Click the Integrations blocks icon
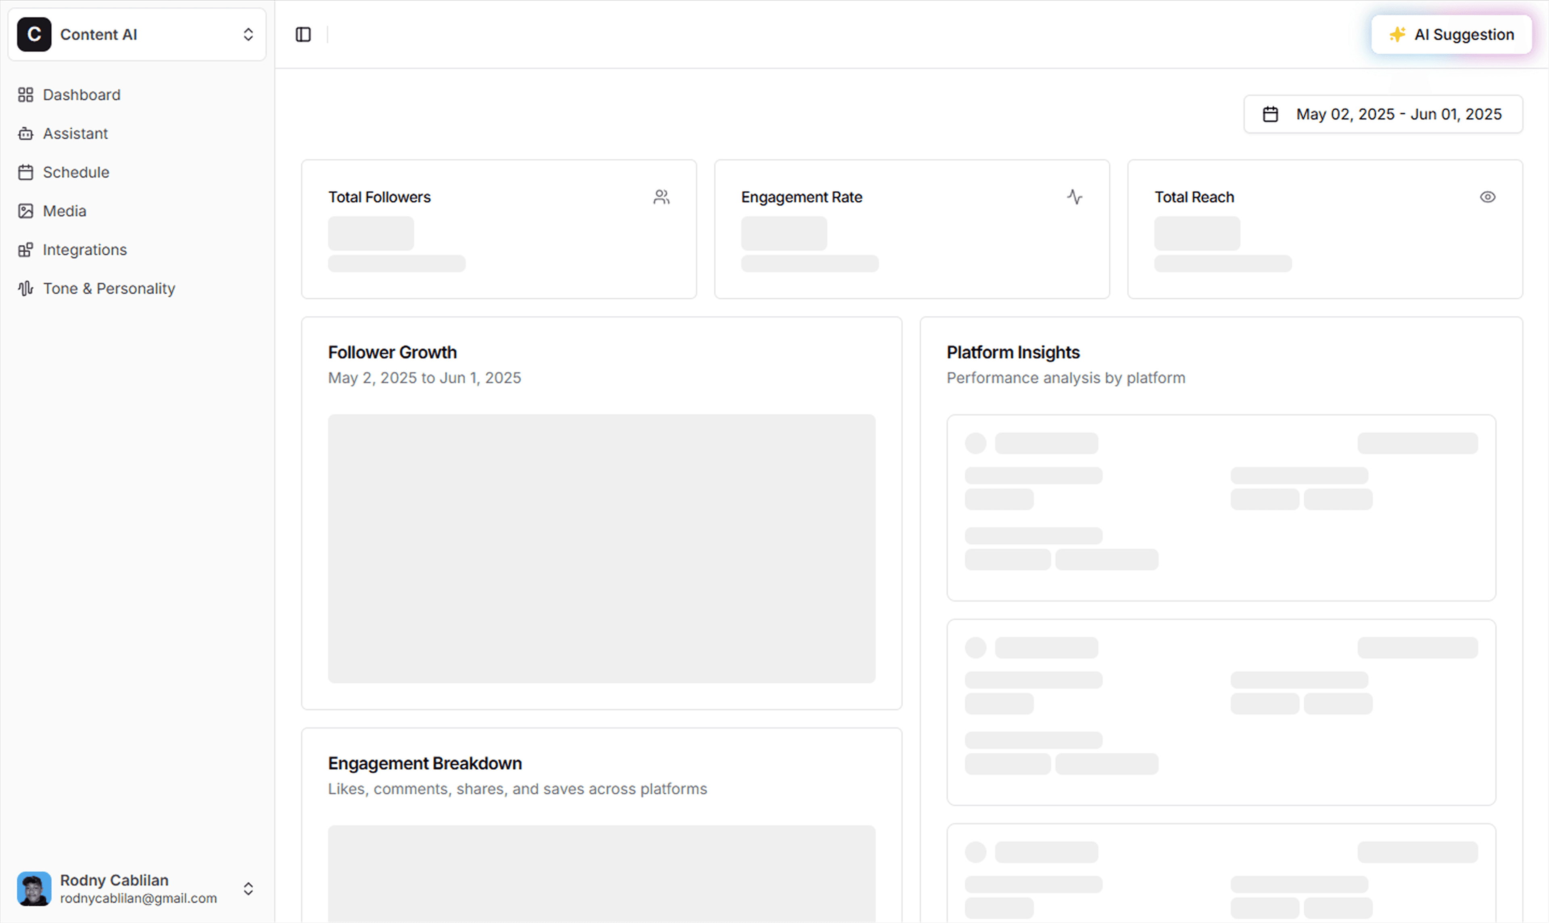 coord(25,250)
